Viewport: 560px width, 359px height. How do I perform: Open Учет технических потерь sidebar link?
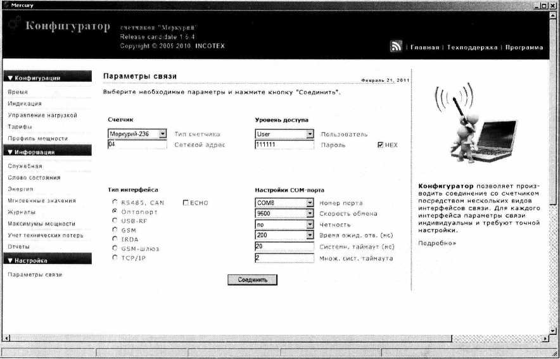click(x=46, y=235)
